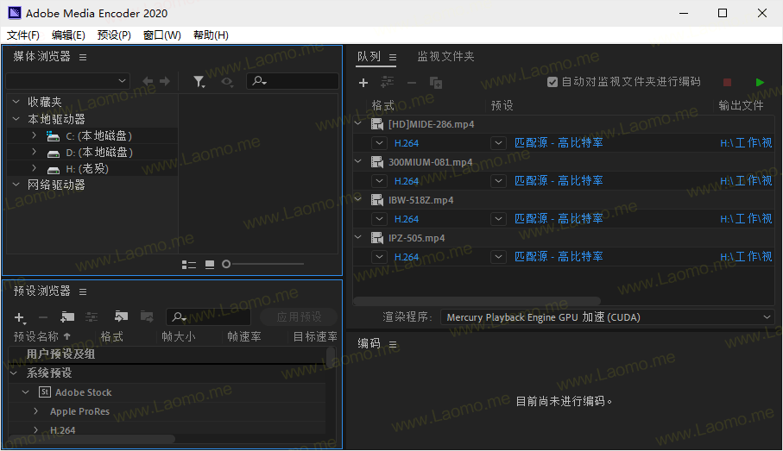The width and height of the screenshot is (783, 451).
Task: Delete preset with the minus icon
Action: click(x=43, y=317)
